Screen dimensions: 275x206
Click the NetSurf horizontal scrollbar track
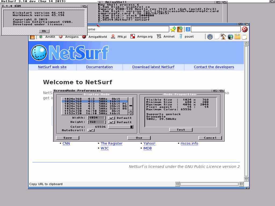209,184
